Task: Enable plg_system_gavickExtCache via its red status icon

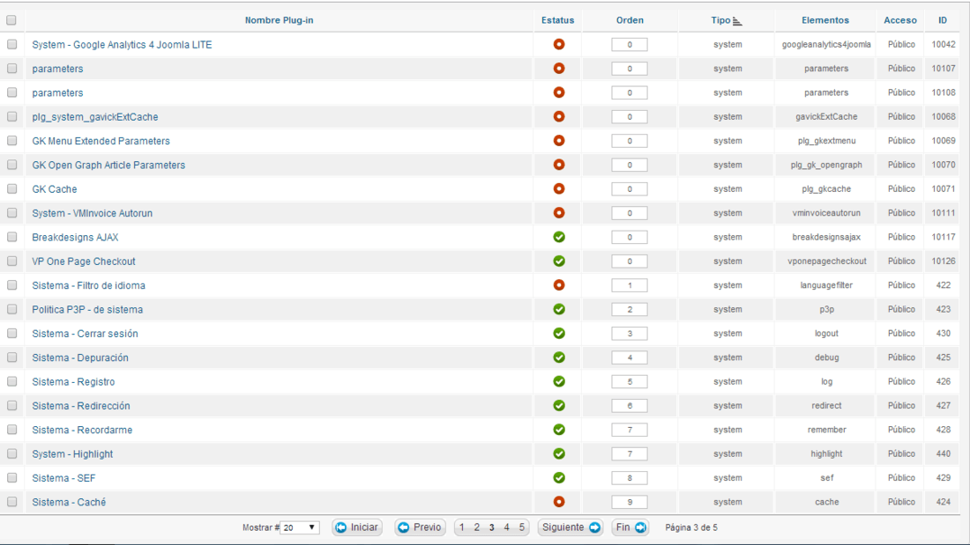Action: point(558,117)
